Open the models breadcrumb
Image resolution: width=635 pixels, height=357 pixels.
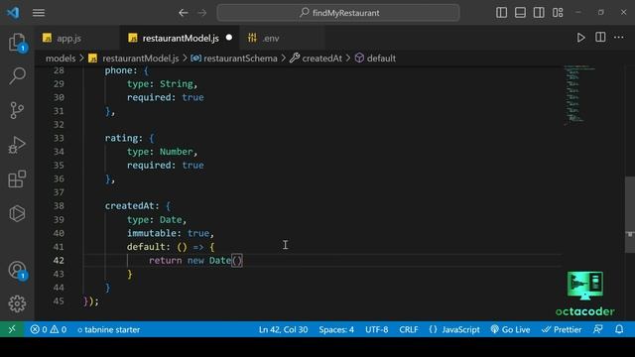pos(61,59)
